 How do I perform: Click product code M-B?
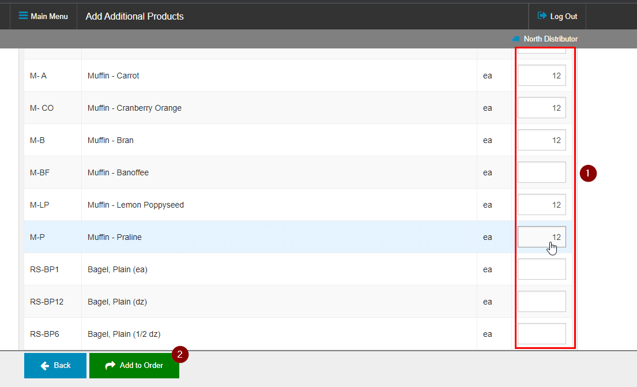37,140
